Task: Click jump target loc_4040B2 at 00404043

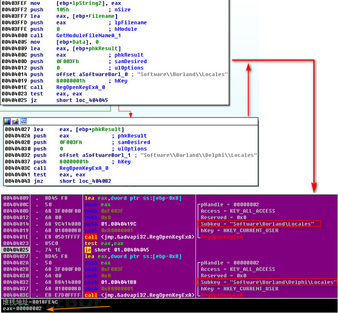Action: coord(95,181)
